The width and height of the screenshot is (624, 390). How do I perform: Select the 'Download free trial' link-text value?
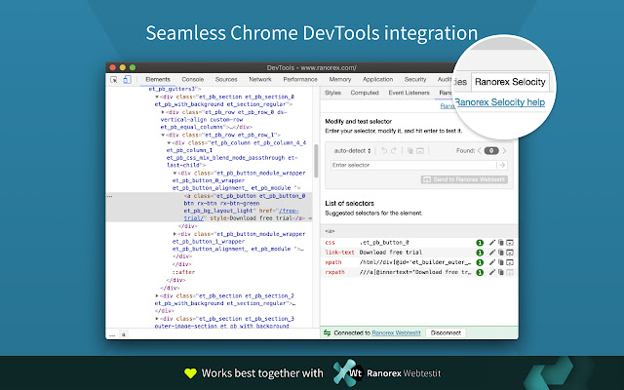391,253
